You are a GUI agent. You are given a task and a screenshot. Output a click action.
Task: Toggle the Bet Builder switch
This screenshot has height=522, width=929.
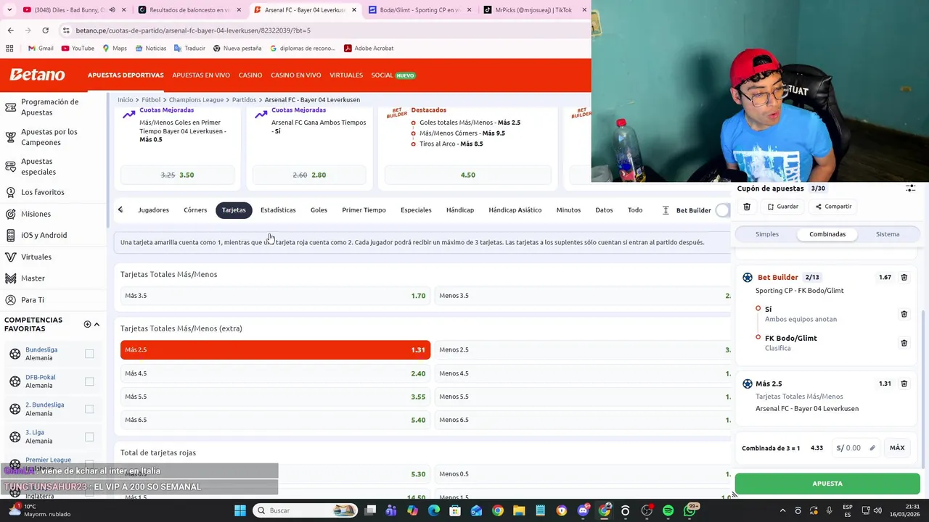(x=723, y=210)
